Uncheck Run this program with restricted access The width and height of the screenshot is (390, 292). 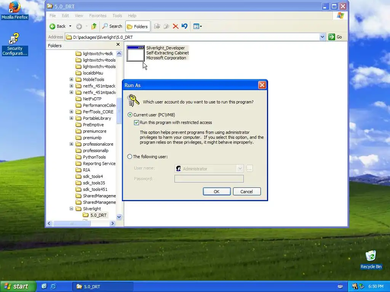coord(137,122)
